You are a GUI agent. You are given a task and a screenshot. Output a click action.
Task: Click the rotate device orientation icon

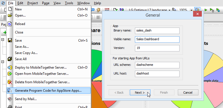pyautogui.click(x=174, y=10)
